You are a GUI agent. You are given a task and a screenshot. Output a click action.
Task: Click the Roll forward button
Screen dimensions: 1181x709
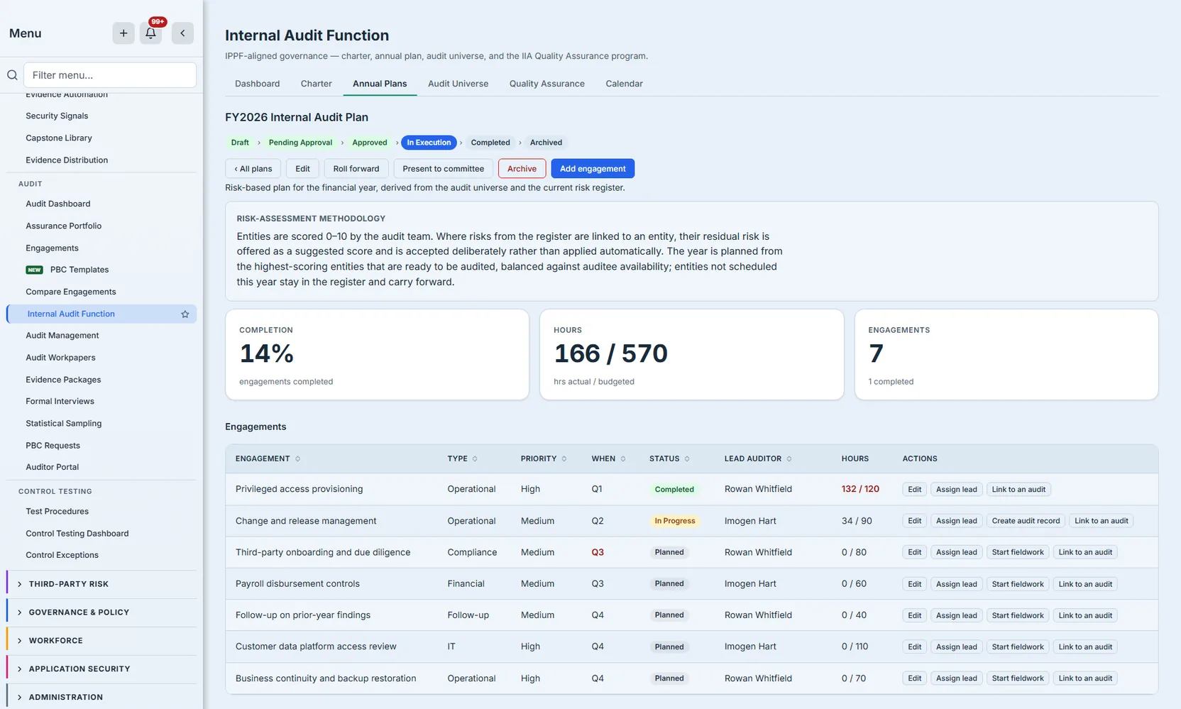click(356, 169)
